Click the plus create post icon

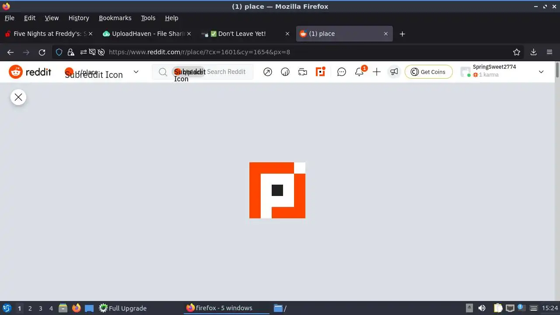[377, 72]
